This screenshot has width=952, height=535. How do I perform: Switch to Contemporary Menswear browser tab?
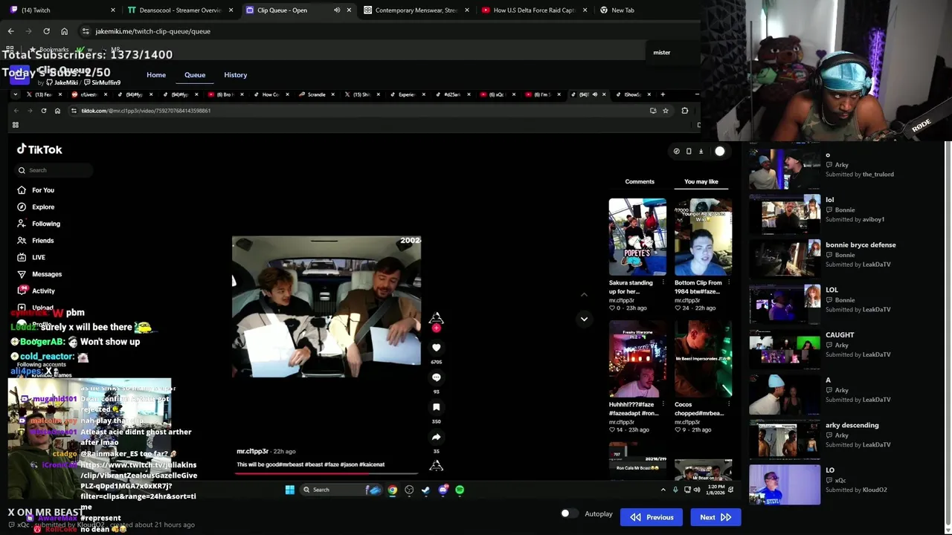pyautogui.click(x=416, y=10)
